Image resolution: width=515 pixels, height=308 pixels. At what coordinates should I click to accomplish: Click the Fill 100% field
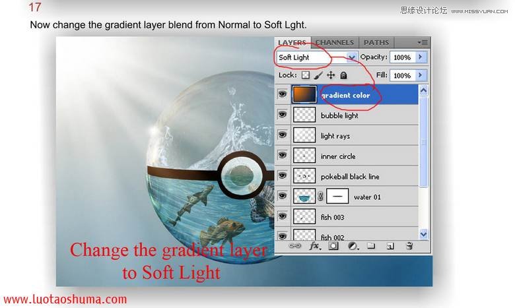click(x=402, y=75)
